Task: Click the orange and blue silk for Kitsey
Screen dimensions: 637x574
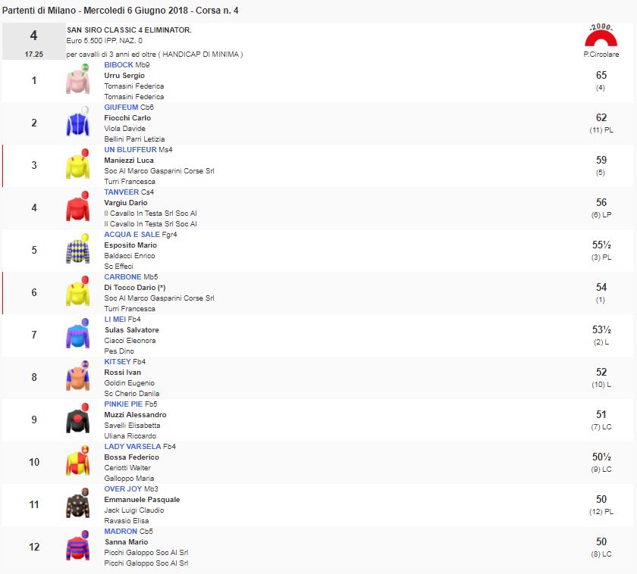Action: click(77, 377)
